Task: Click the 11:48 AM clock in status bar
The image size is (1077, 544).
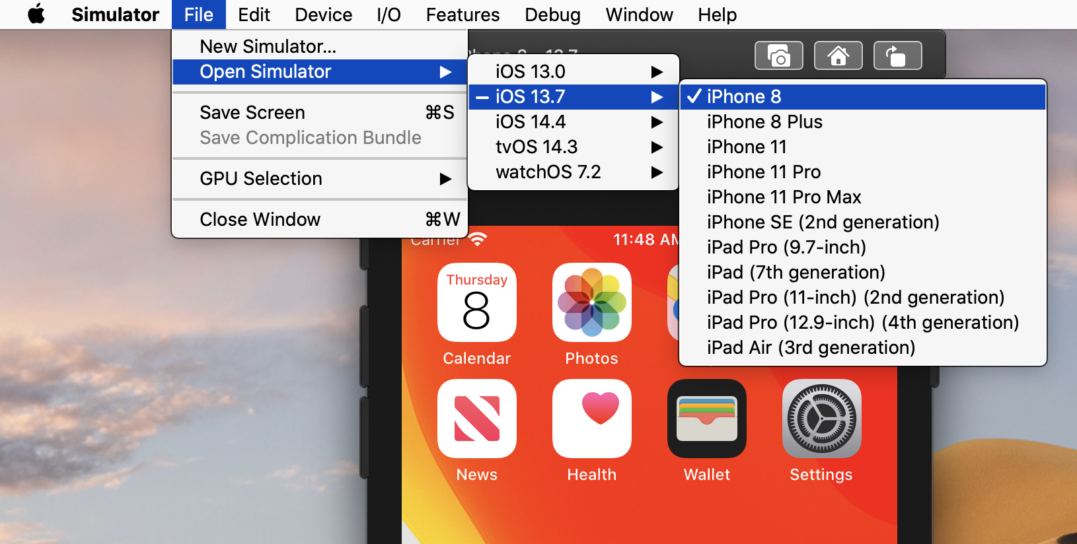Action: (646, 240)
